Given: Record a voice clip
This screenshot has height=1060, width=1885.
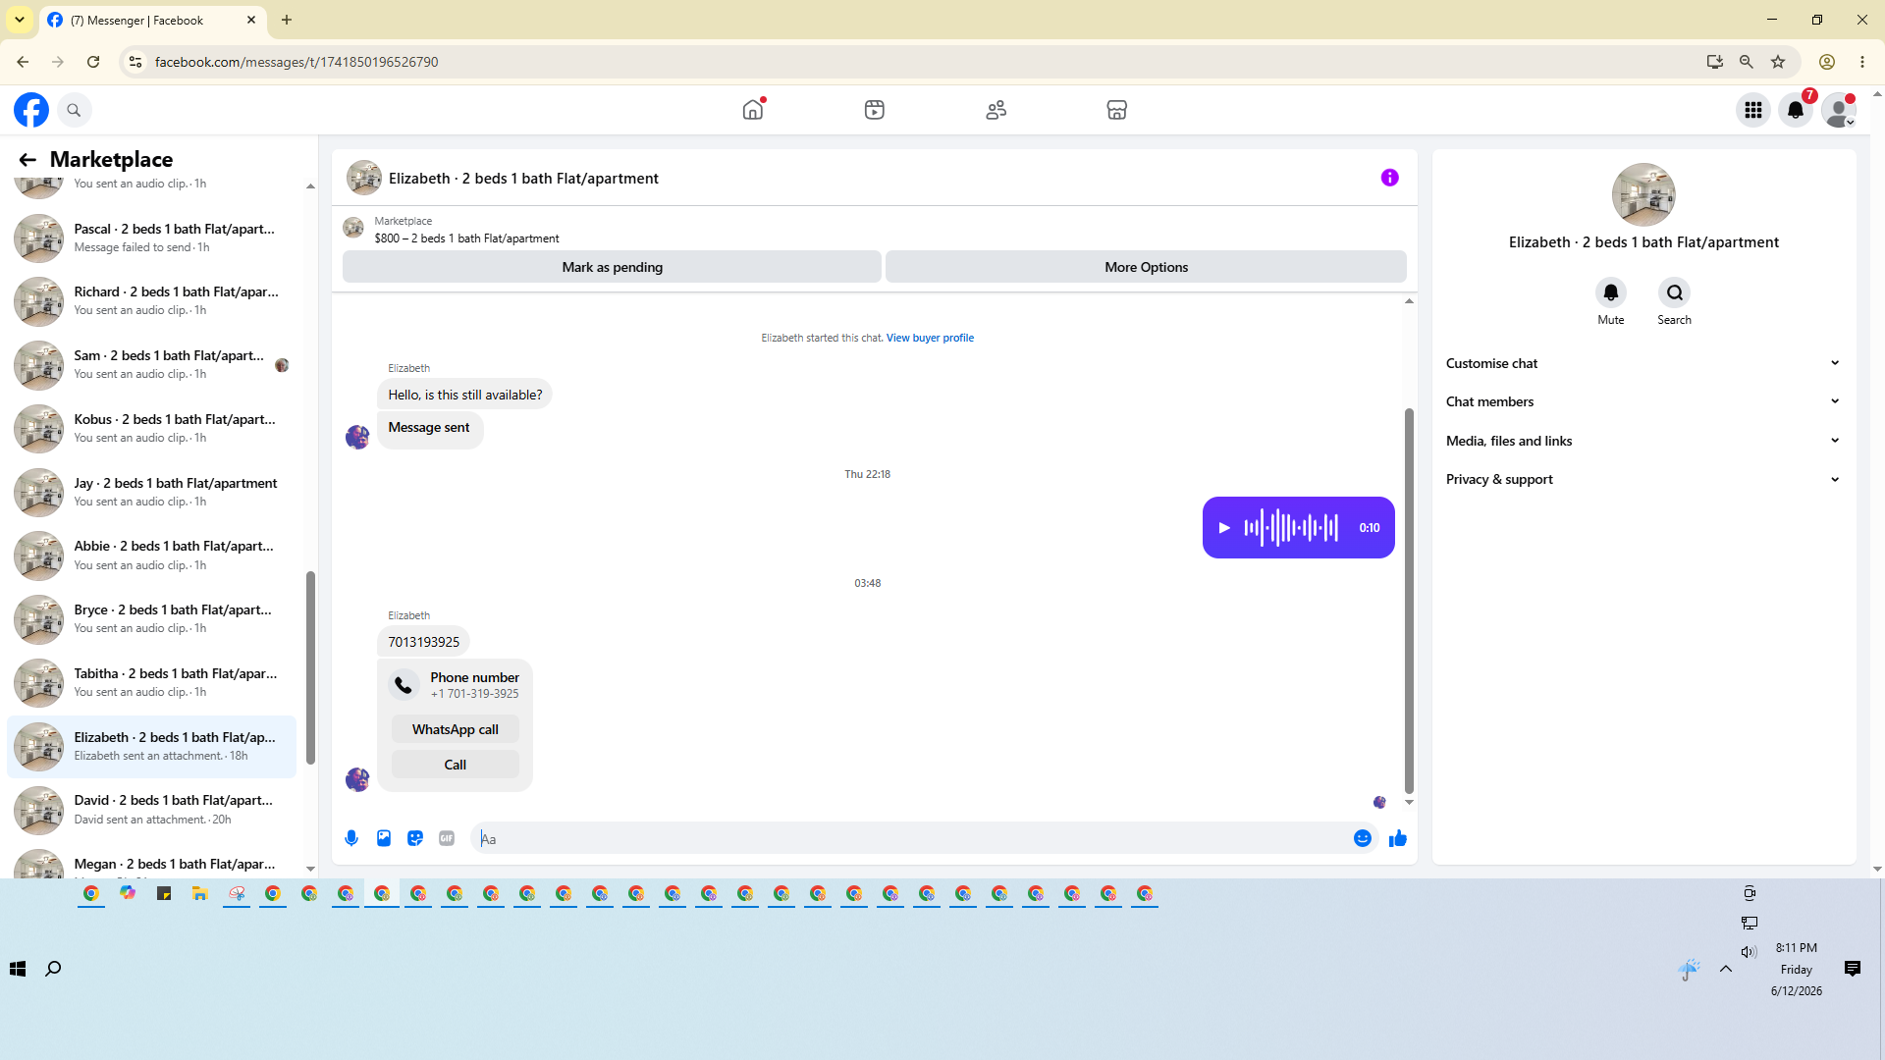Looking at the screenshot, I should tap(351, 838).
